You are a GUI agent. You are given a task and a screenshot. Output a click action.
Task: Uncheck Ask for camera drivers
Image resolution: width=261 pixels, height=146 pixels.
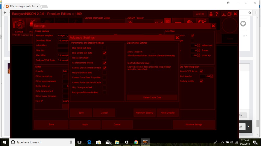(x=104, y=63)
